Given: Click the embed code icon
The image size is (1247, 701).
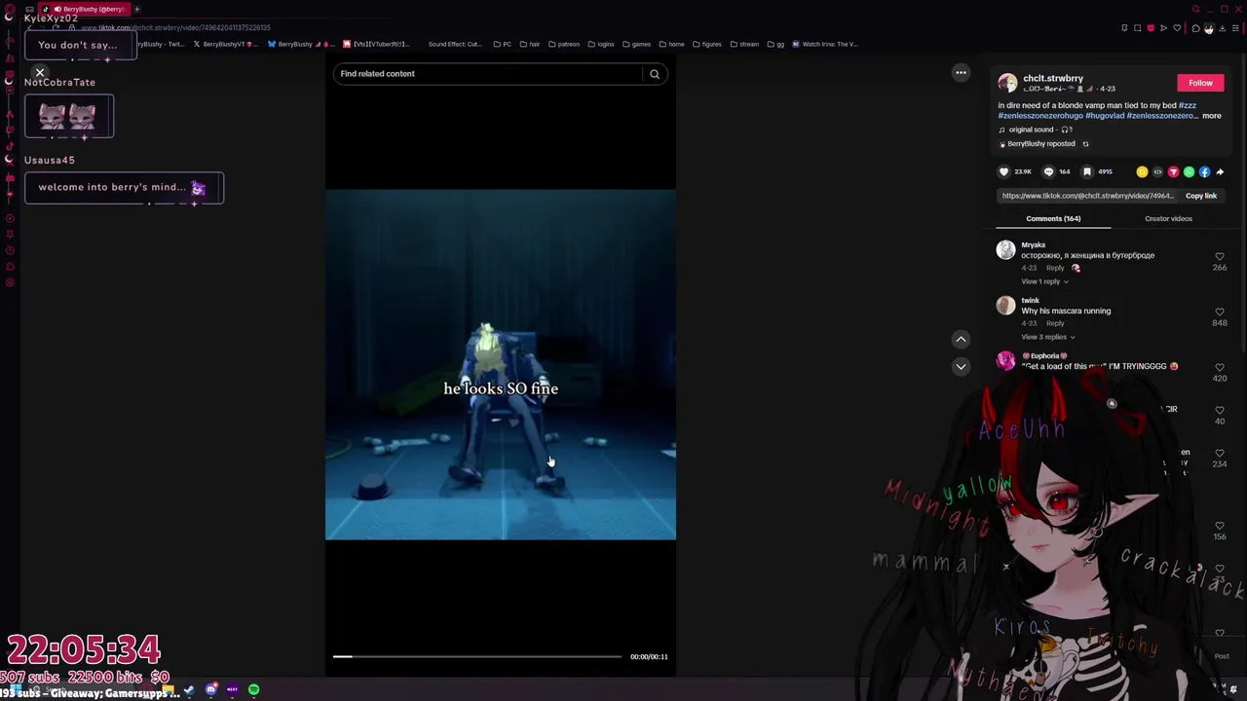Looking at the screenshot, I should tap(1157, 171).
